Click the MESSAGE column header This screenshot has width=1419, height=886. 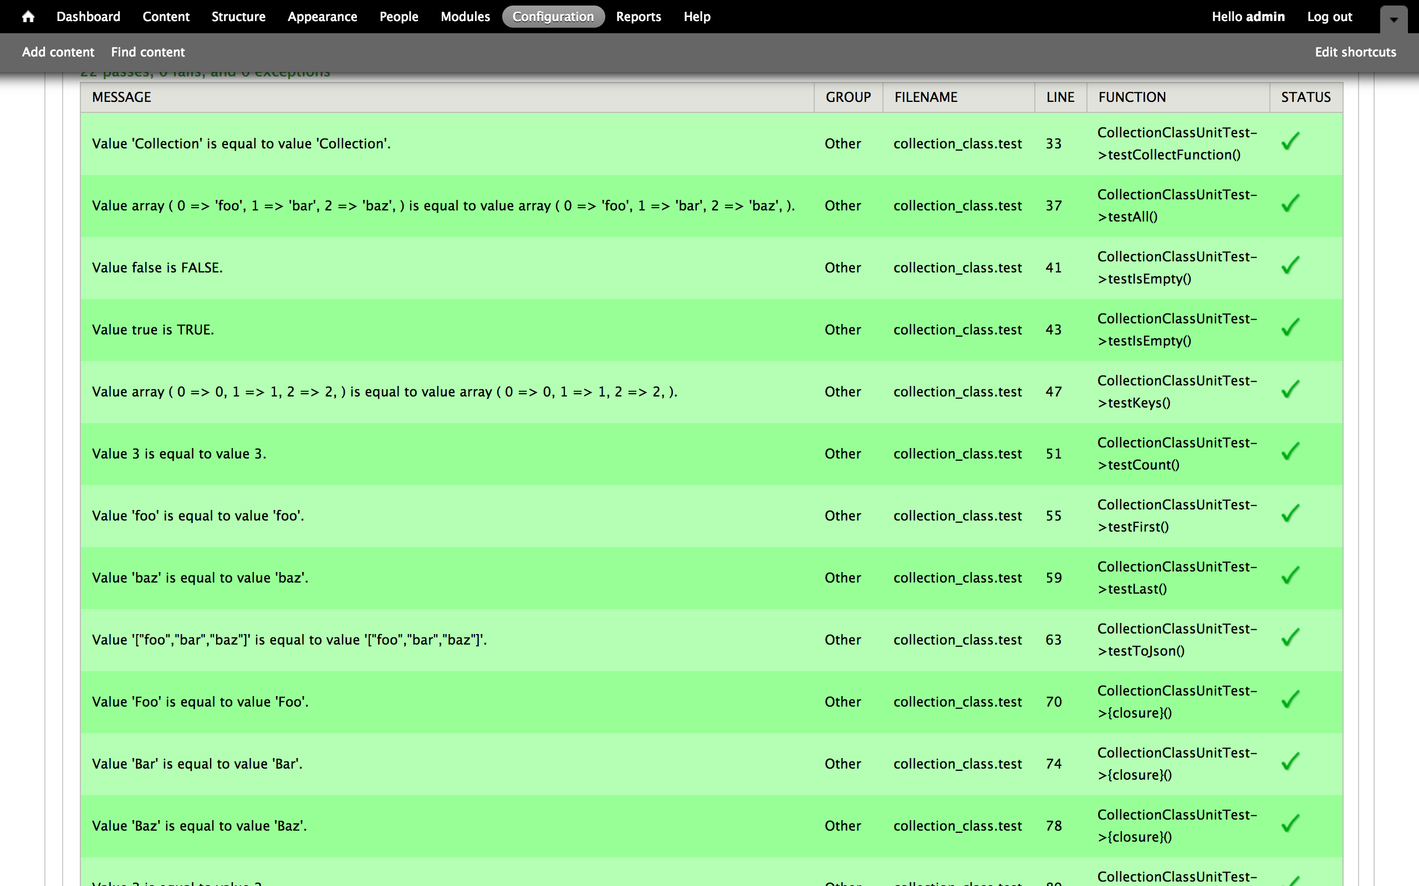[121, 97]
